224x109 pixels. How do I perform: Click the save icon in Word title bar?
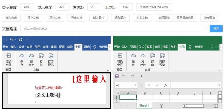click(5, 40)
